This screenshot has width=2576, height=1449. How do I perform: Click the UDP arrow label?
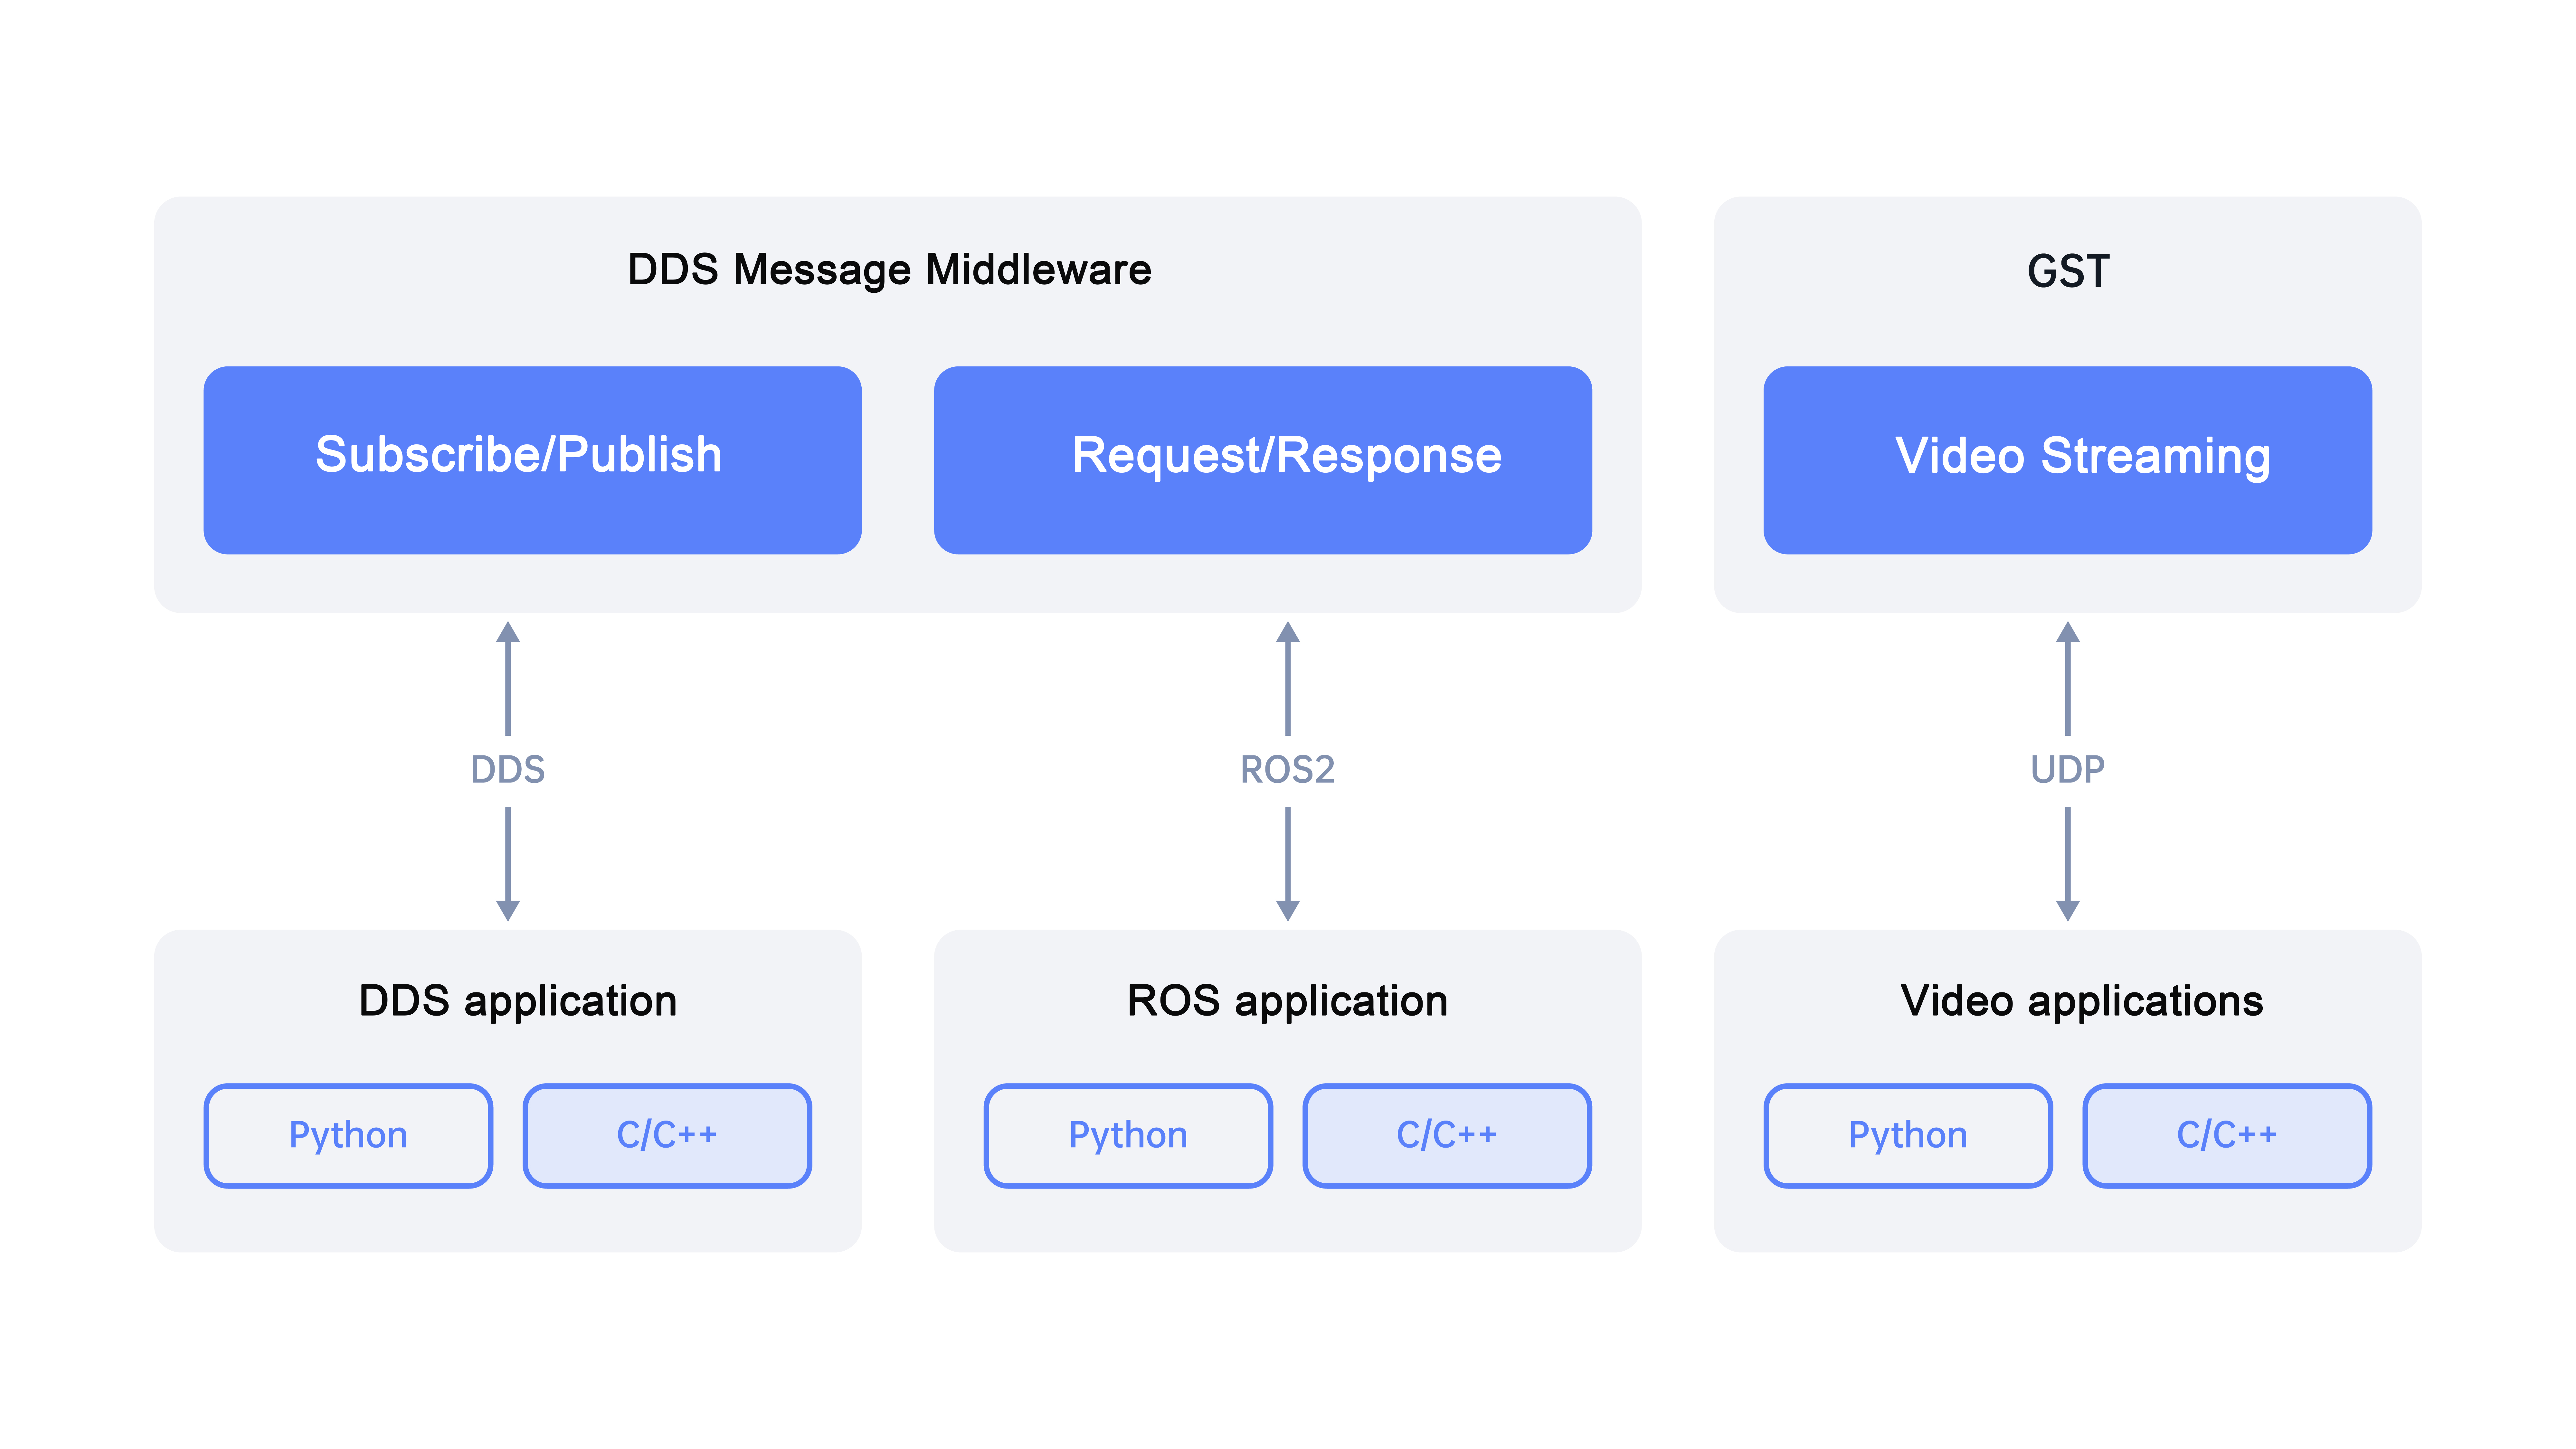(x=2067, y=769)
